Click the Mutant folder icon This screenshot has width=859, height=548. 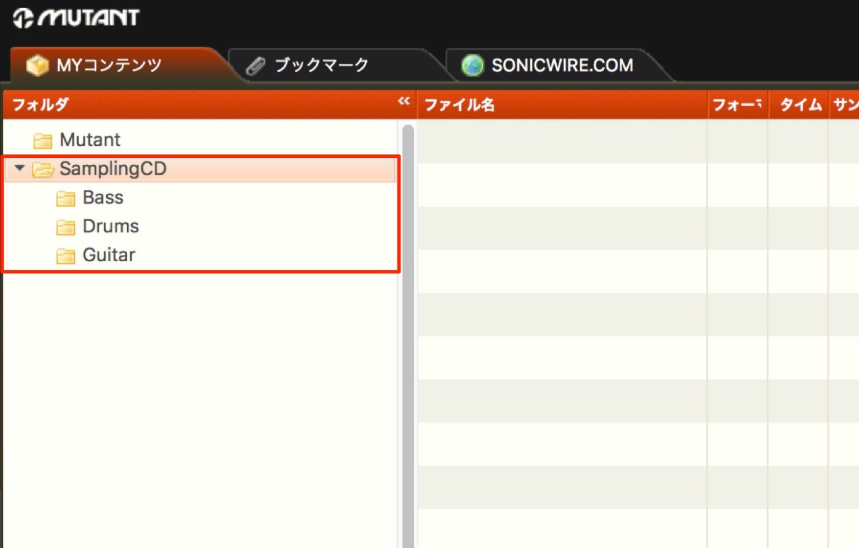pos(42,140)
